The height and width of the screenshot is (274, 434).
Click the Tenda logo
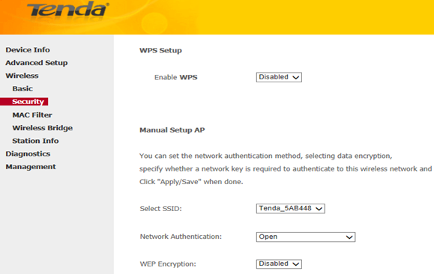[x=67, y=10]
